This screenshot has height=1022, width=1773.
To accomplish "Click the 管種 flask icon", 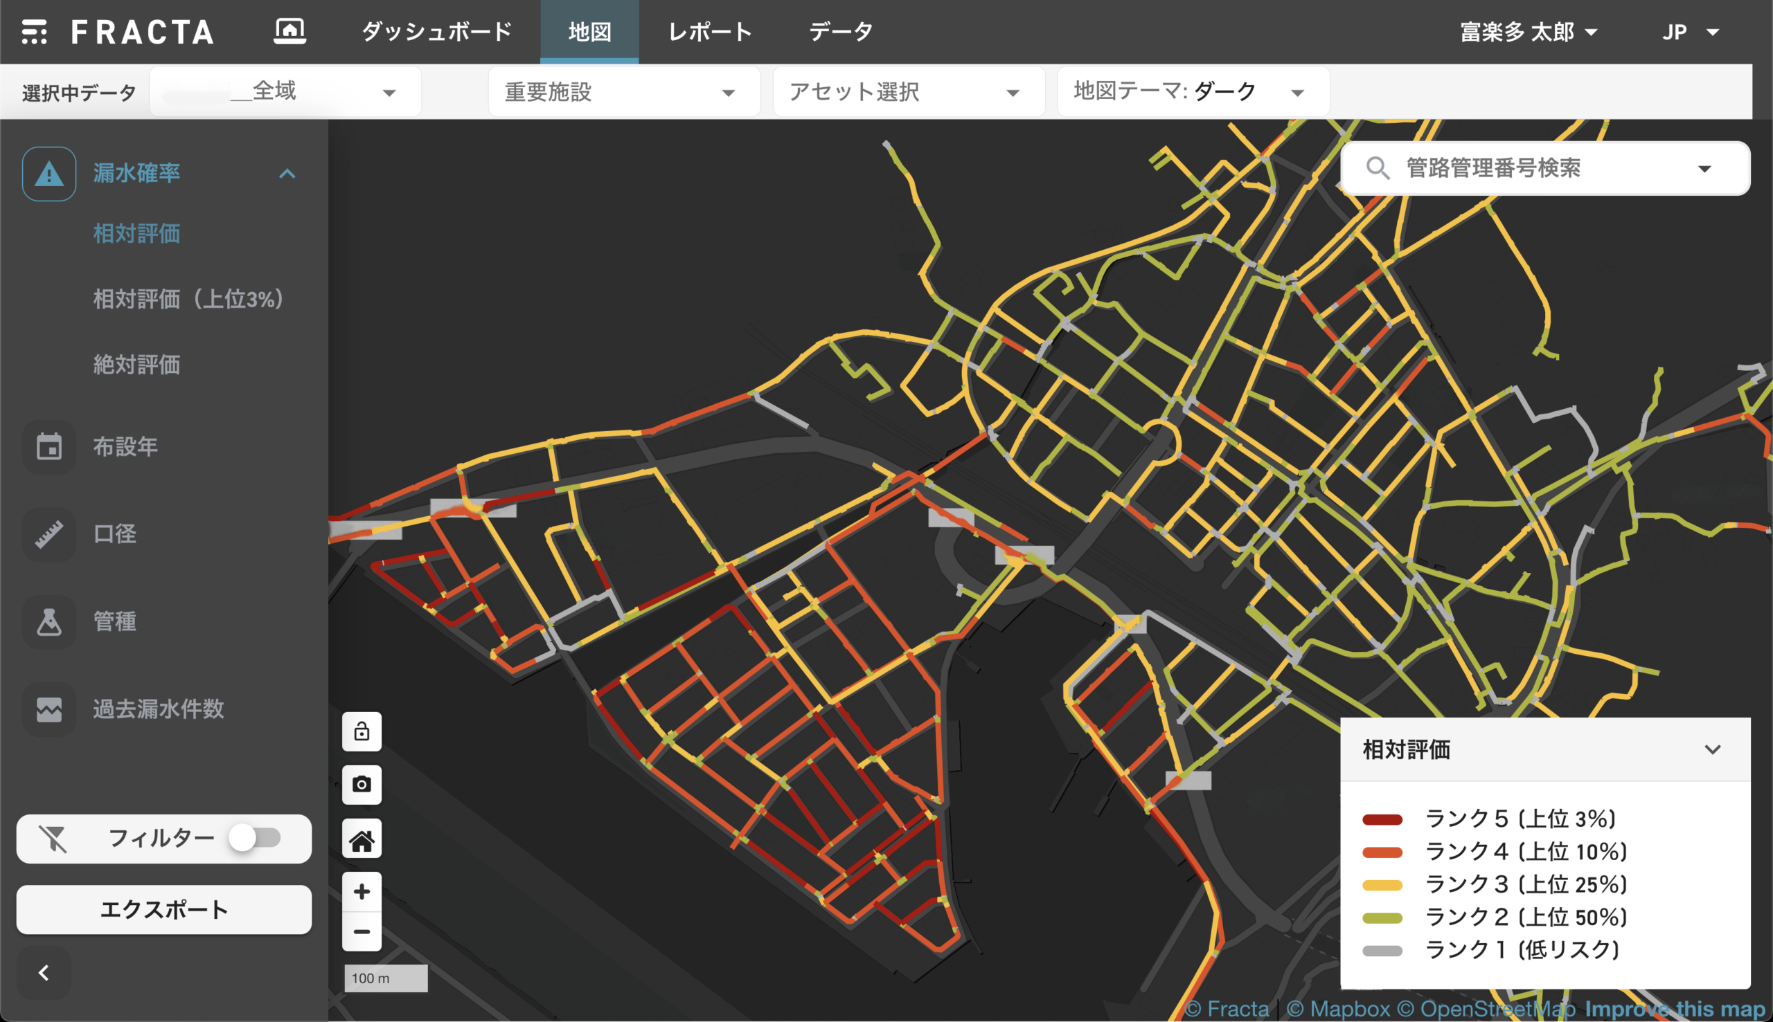I will point(48,621).
